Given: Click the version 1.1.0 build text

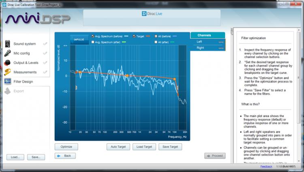Looking at the screenshot, I should pos(286,167).
